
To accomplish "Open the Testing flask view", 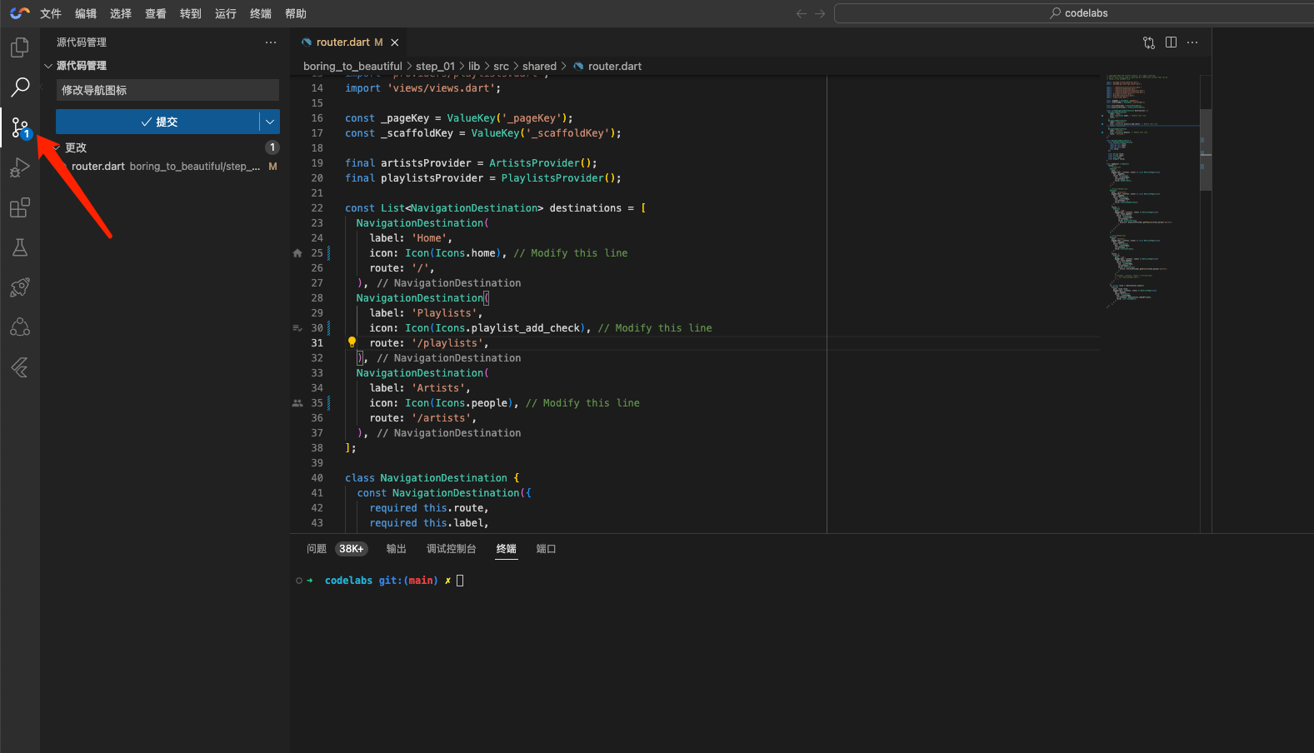I will tap(20, 247).
